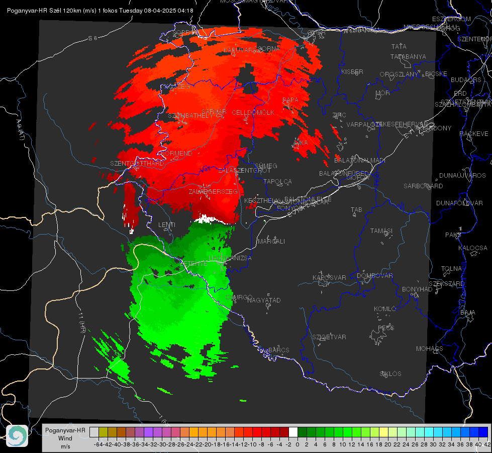Click the S 6 road label
This screenshot has height=453, width=492.
[92, 38]
